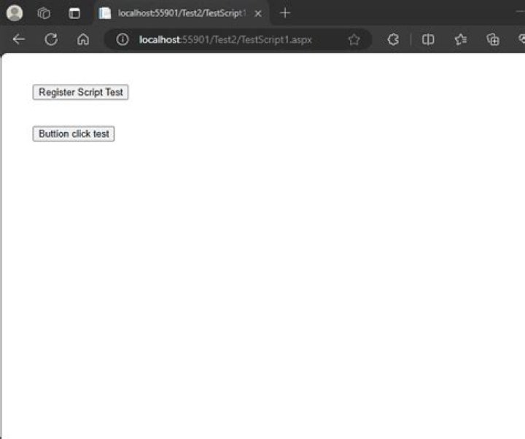Close the TestScript1 tab
Image resolution: width=525 pixels, height=439 pixels.
click(x=258, y=13)
